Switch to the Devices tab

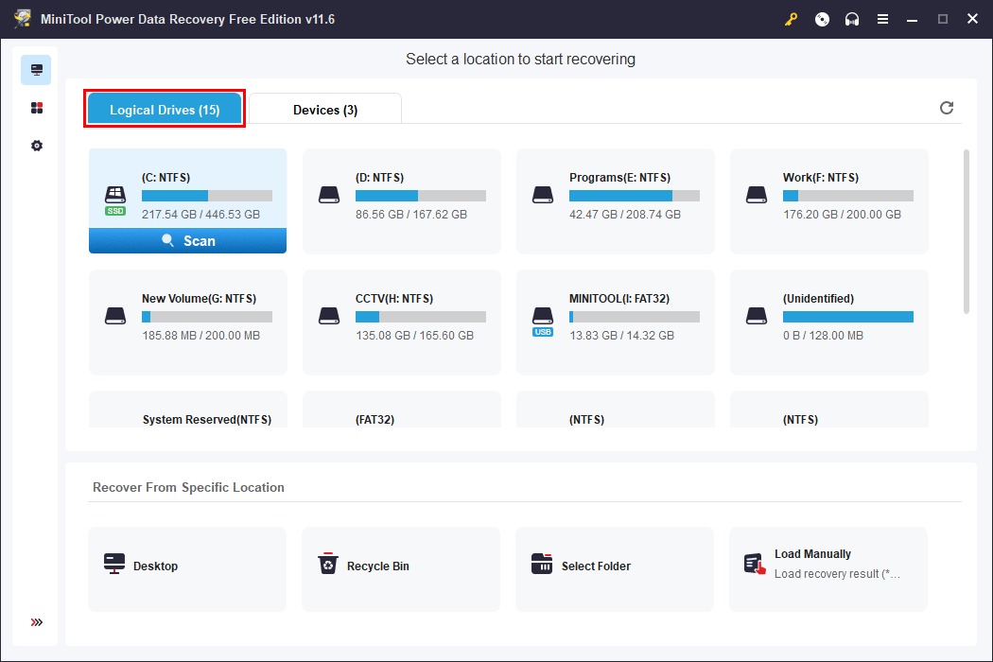325,109
